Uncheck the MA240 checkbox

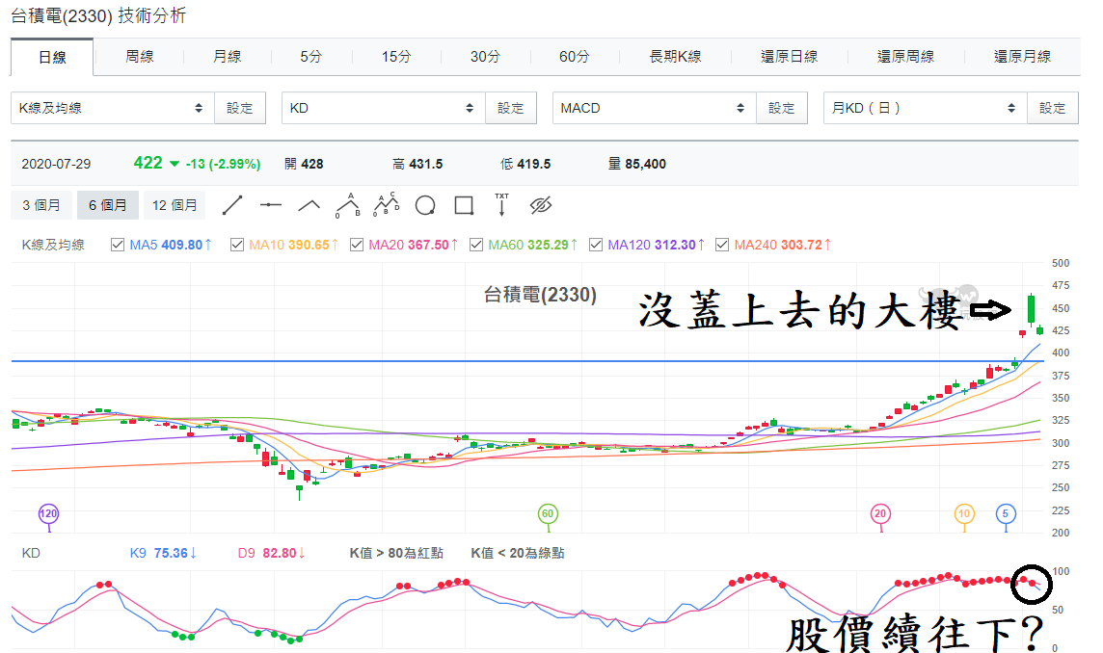pyautogui.click(x=722, y=245)
